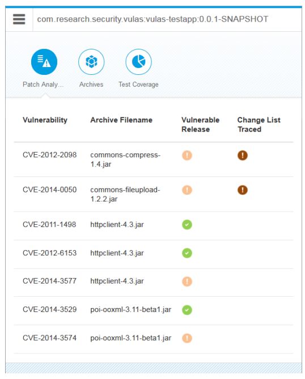Switch to the Archives tab label
Image resolution: width=305 pixels, height=379 pixels.
[91, 85]
